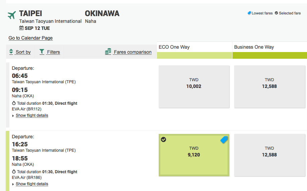Click the Fares comparison coins icon
This screenshot has width=307, height=191.
(x=108, y=52)
